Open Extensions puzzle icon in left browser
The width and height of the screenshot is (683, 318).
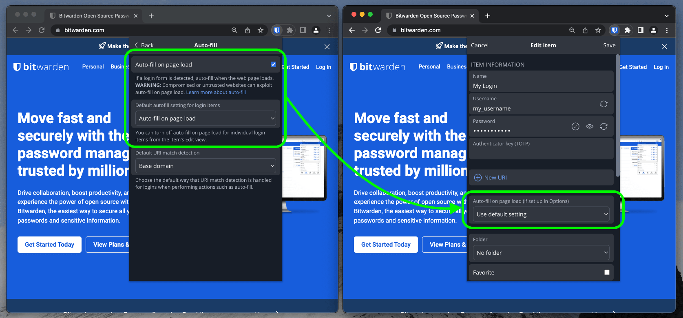(x=290, y=30)
